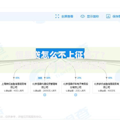This screenshot has width=120, height=120.
Task: Toggle the 显示简称 eye icon
Action: [82, 16]
